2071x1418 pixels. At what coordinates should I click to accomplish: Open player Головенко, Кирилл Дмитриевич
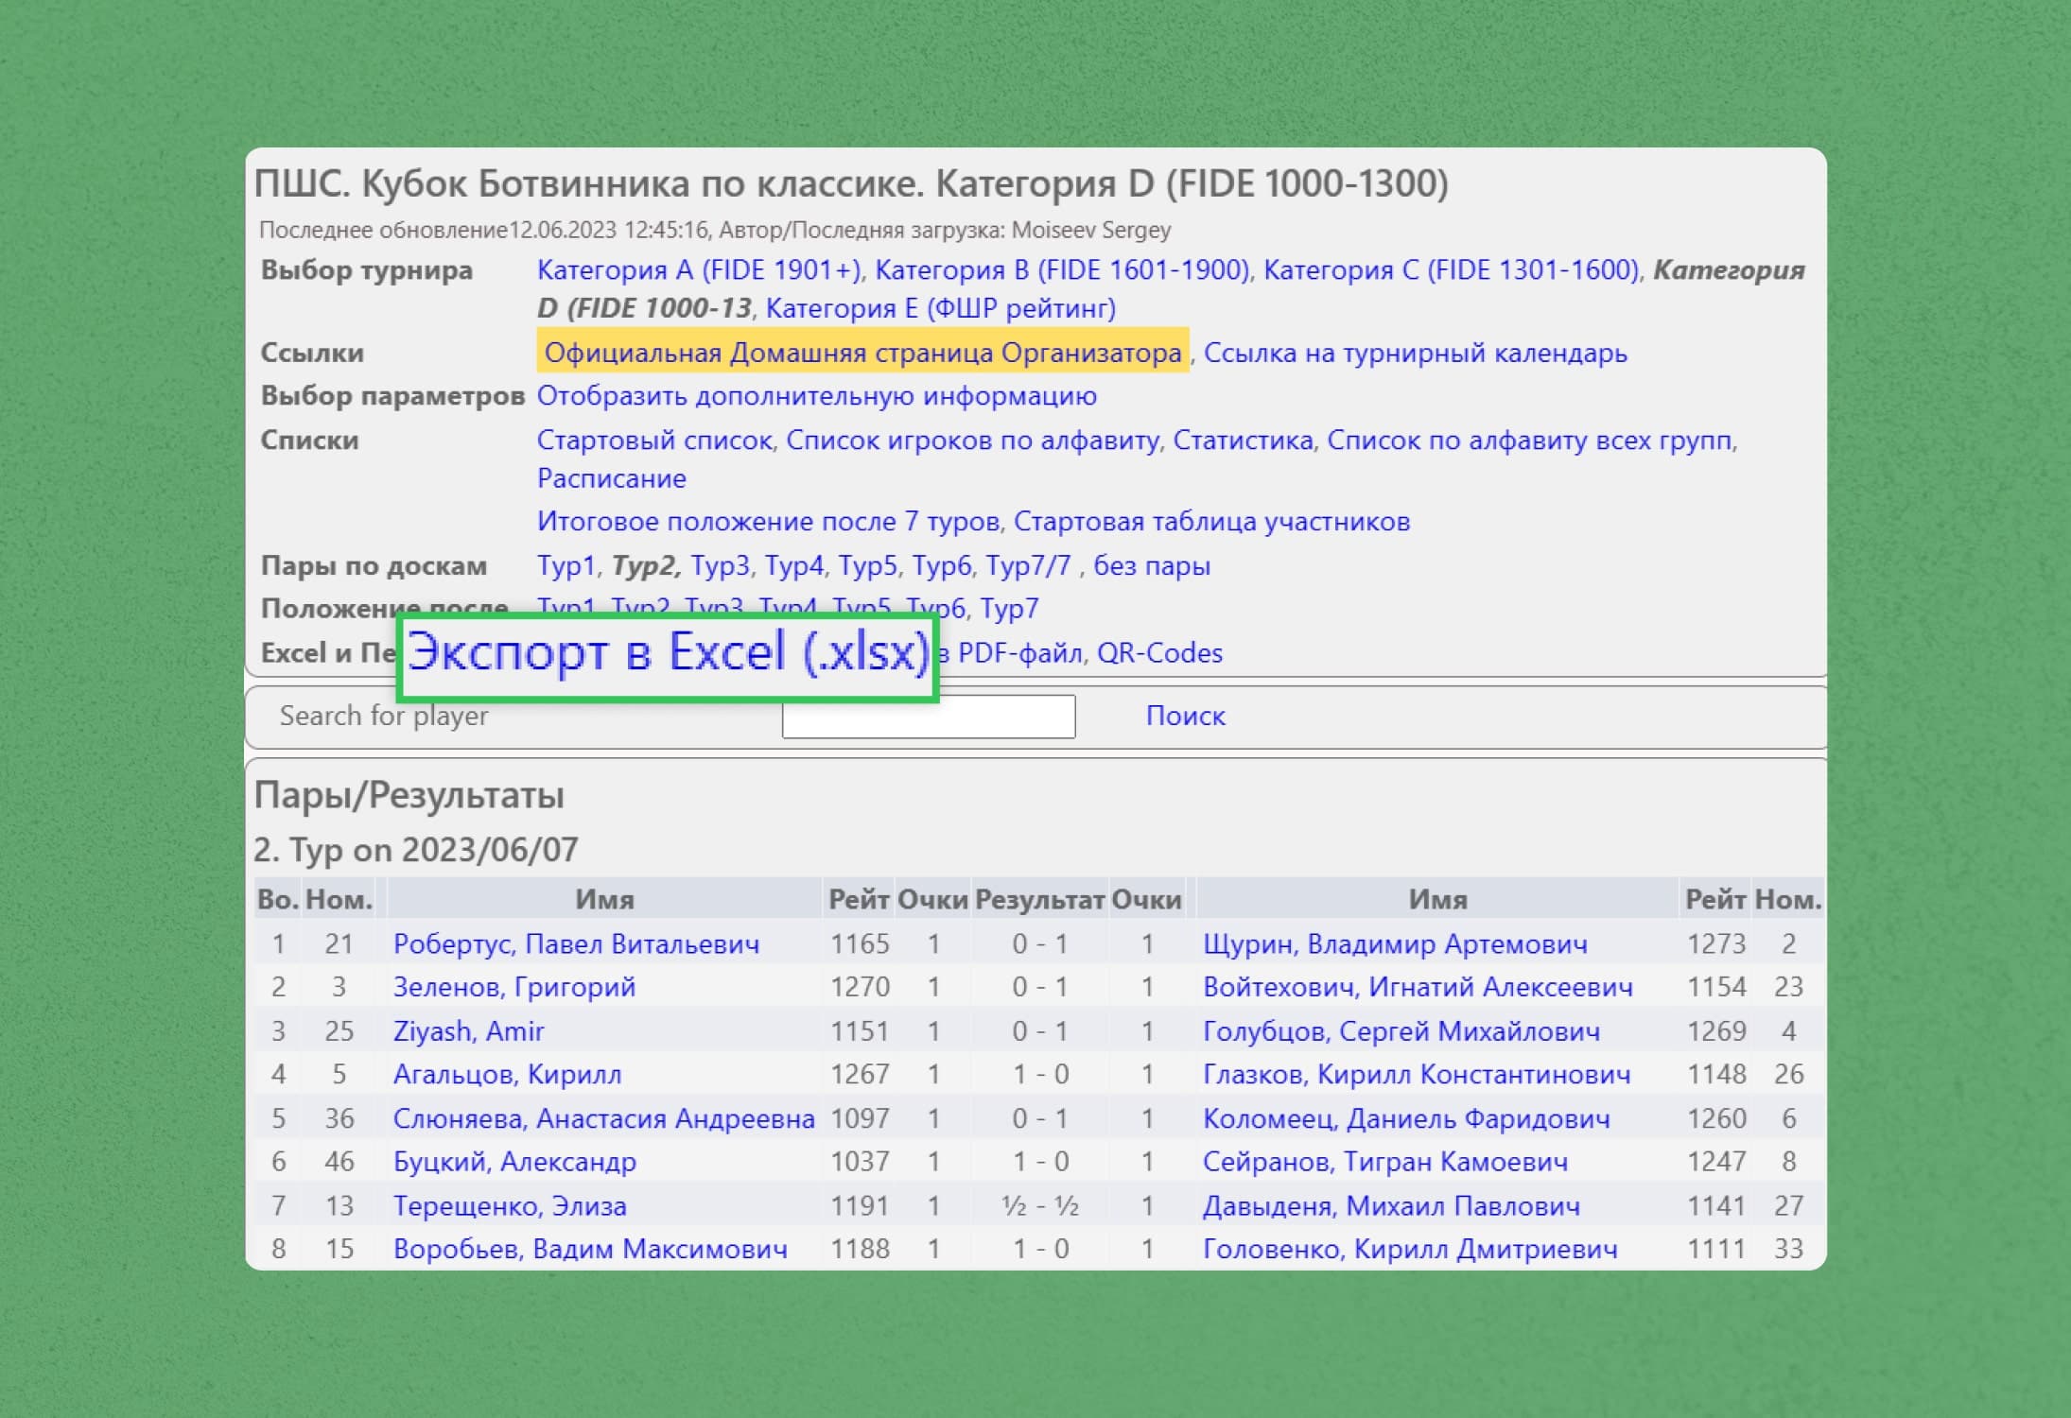tap(1410, 1250)
